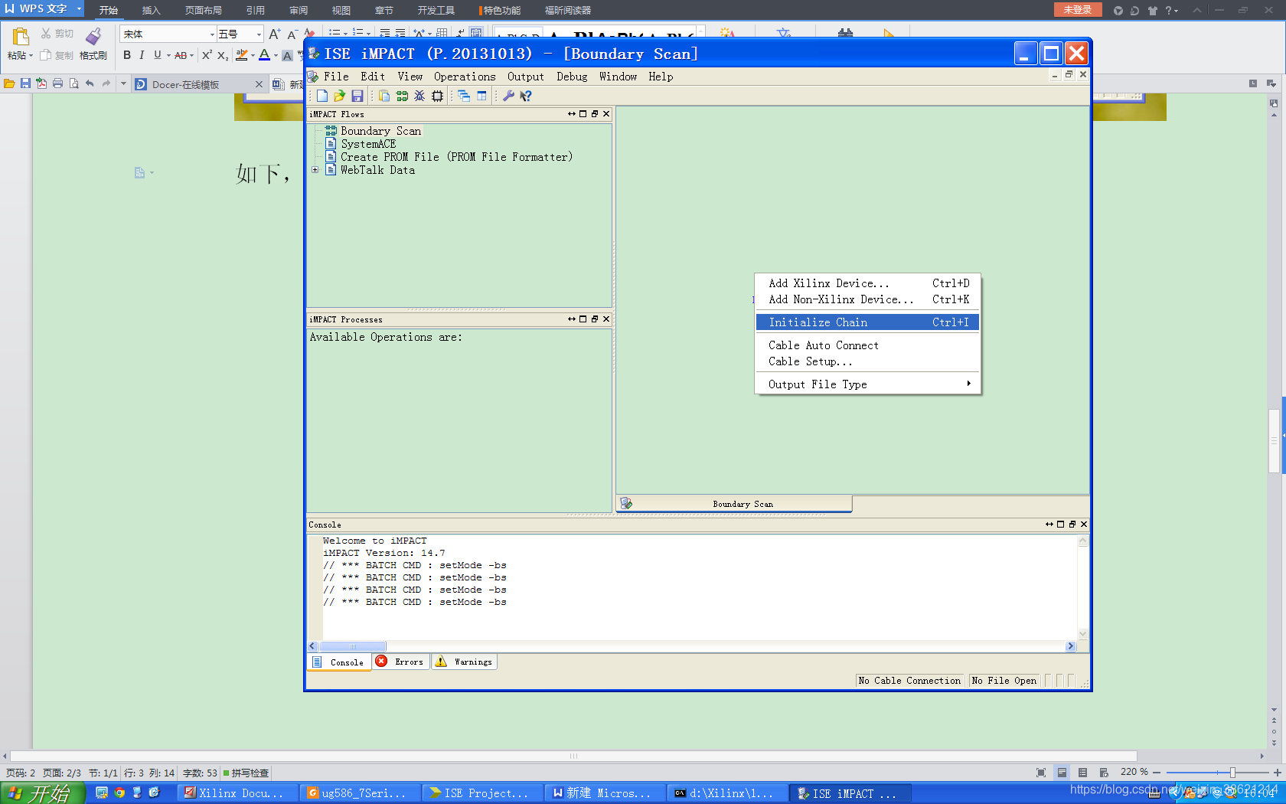Click Superscript in WPS ribbon

207,55
